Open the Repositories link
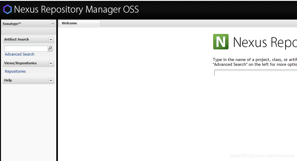The width and height of the screenshot is (297, 161). click(x=15, y=71)
